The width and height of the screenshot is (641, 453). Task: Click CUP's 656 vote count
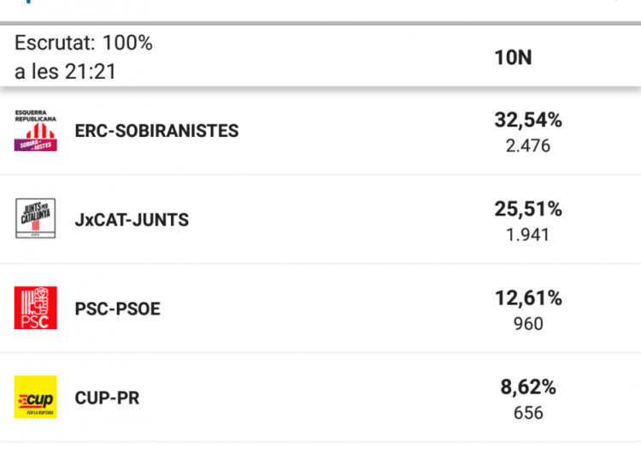click(528, 412)
